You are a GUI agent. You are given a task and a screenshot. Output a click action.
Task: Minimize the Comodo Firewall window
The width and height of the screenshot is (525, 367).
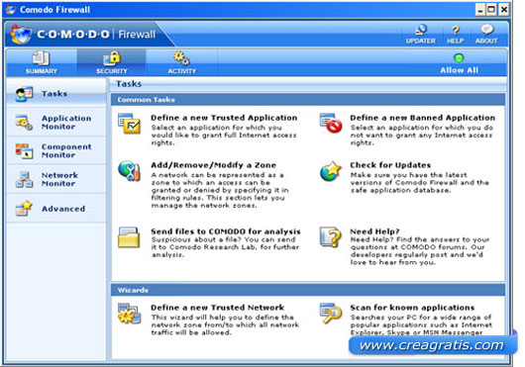tap(480, 9)
